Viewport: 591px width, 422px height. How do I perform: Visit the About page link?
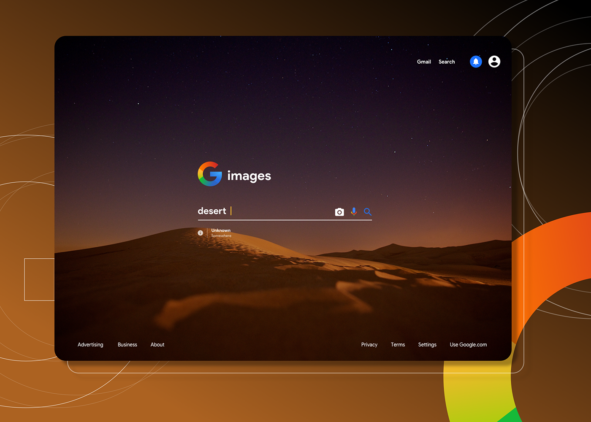[157, 345]
